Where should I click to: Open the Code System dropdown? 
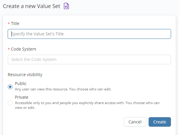pyautogui.click(x=89, y=59)
